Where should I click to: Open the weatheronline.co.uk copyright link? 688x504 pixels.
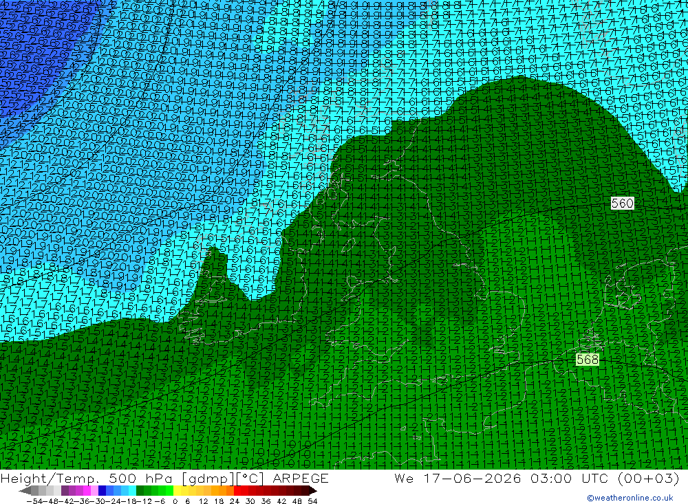[630, 498]
